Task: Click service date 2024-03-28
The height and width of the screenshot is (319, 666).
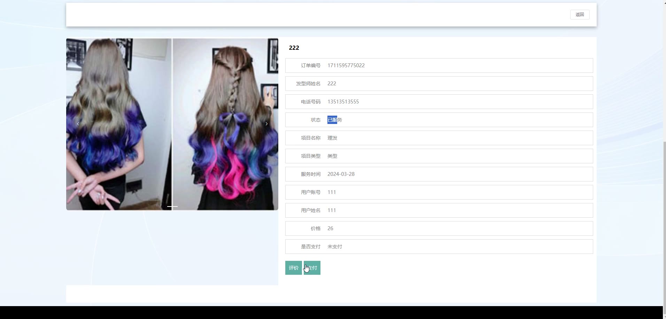Action: pyautogui.click(x=341, y=174)
